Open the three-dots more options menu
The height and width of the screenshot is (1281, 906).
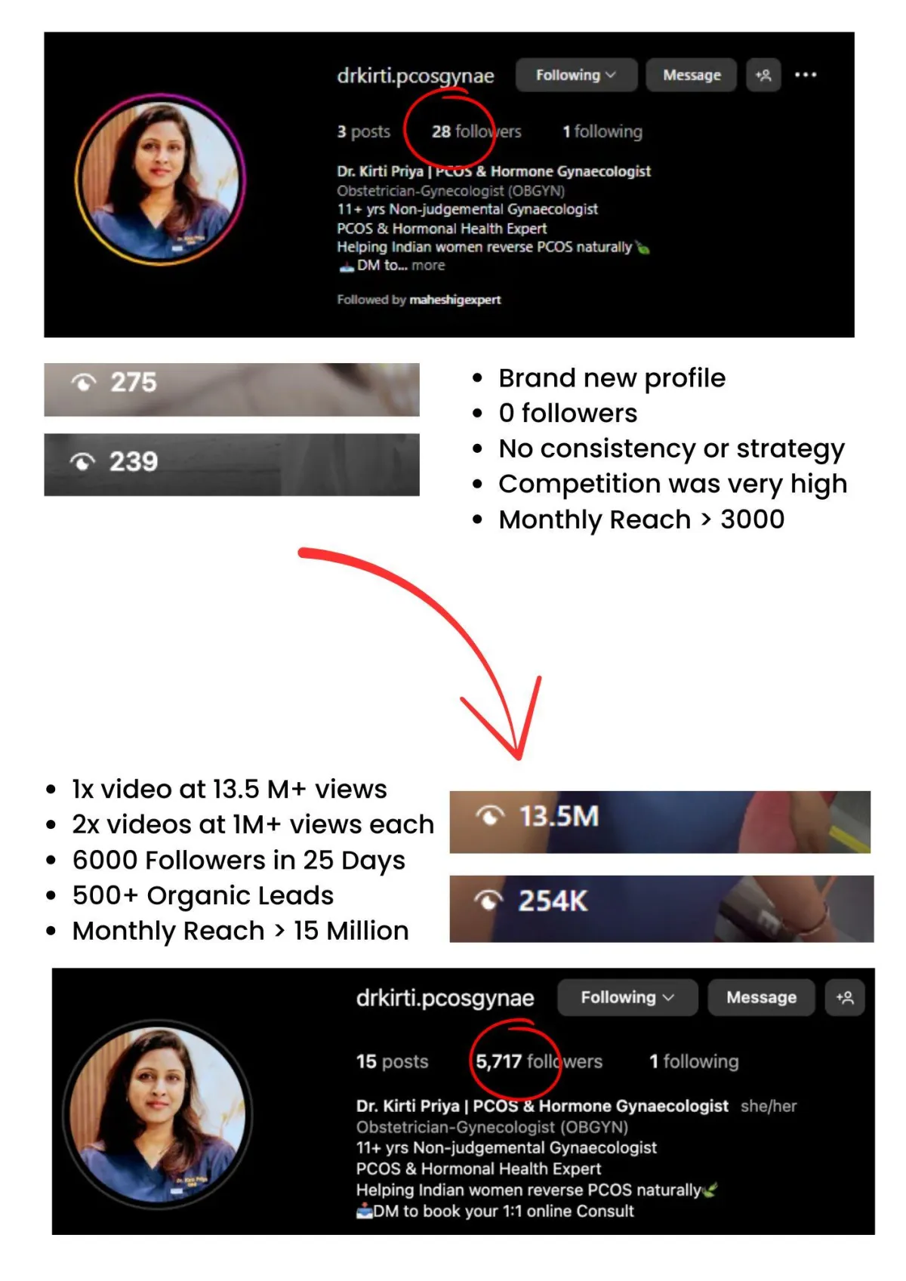(806, 75)
